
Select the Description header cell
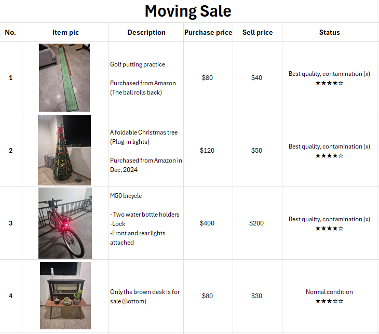pyautogui.click(x=146, y=32)
